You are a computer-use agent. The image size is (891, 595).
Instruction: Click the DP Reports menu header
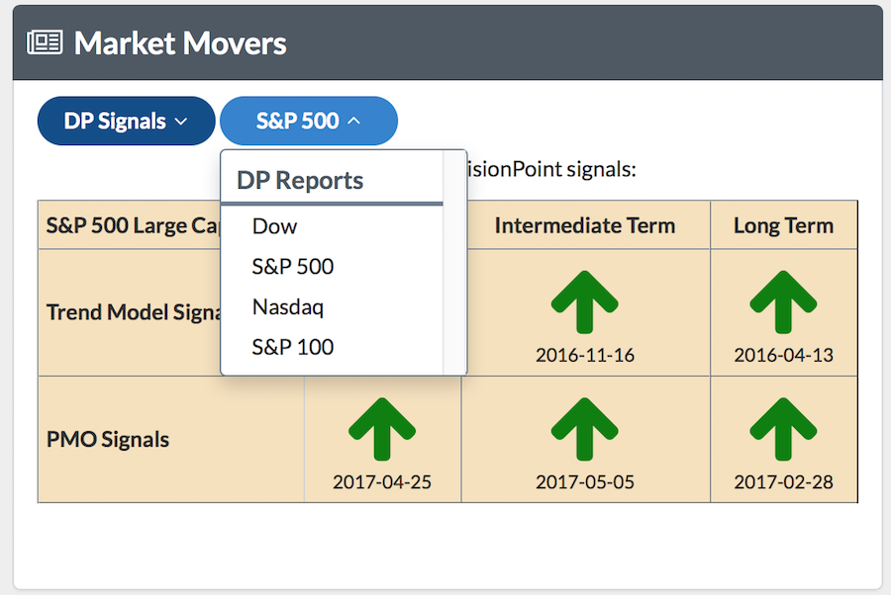(300, 181)
